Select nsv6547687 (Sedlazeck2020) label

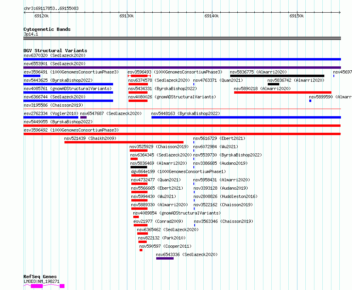111,113
